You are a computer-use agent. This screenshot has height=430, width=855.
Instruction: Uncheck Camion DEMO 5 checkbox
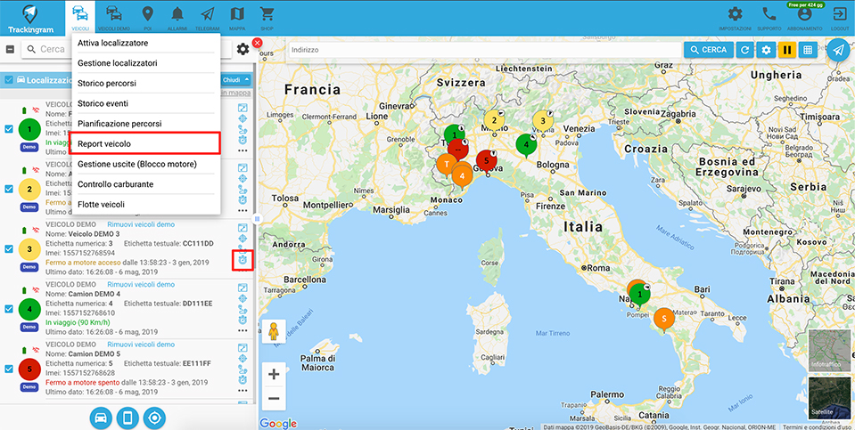tap(9, 369)
